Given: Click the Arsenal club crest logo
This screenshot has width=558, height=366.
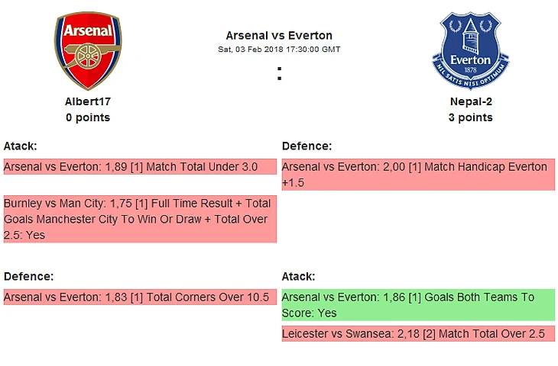Looking at the screenshot, I should coord(87,51).
